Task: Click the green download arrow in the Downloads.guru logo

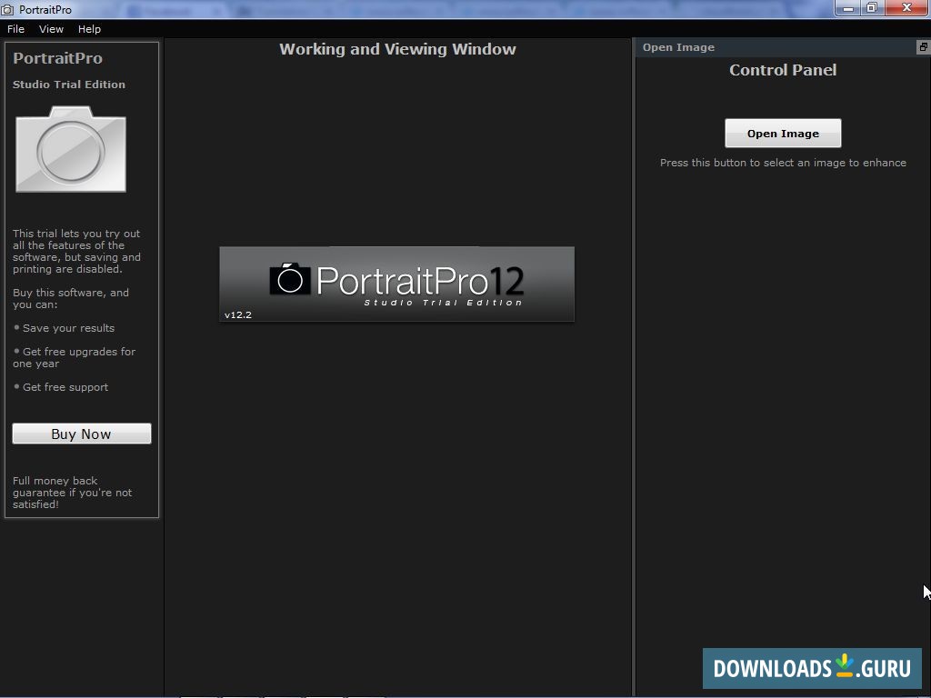Action: 844,663
